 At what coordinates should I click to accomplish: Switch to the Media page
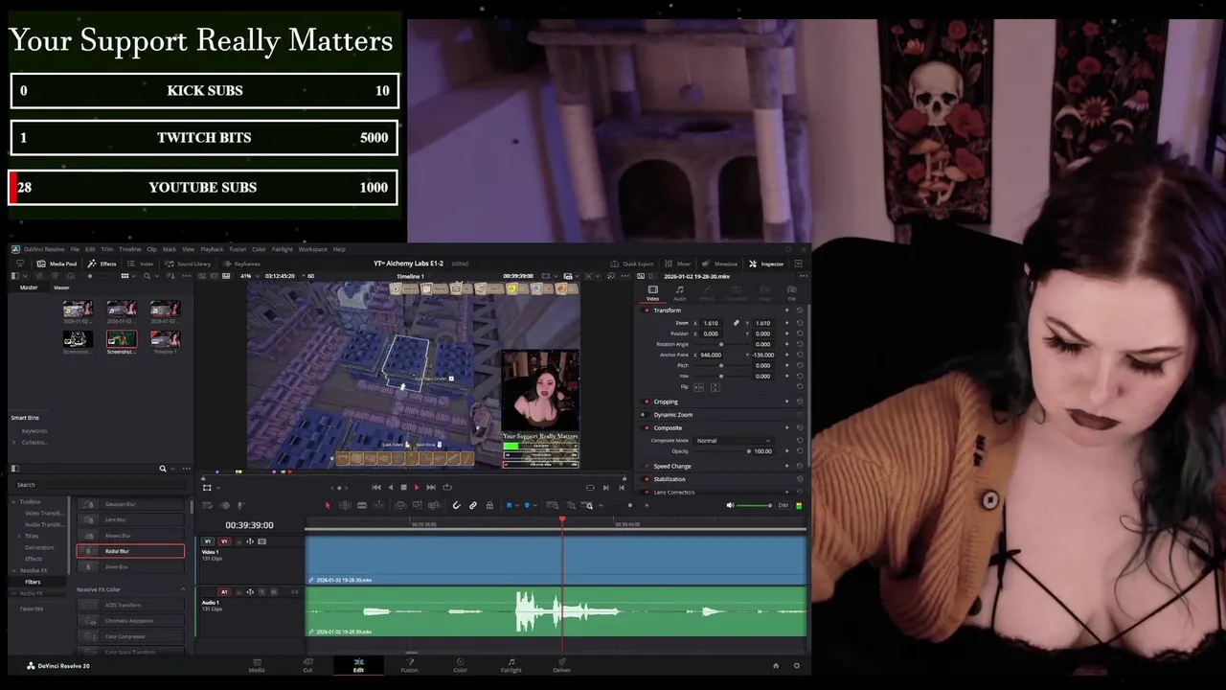click(257, 665)
